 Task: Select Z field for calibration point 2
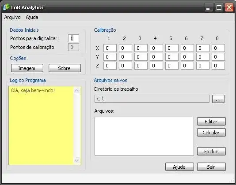[126, 66]
